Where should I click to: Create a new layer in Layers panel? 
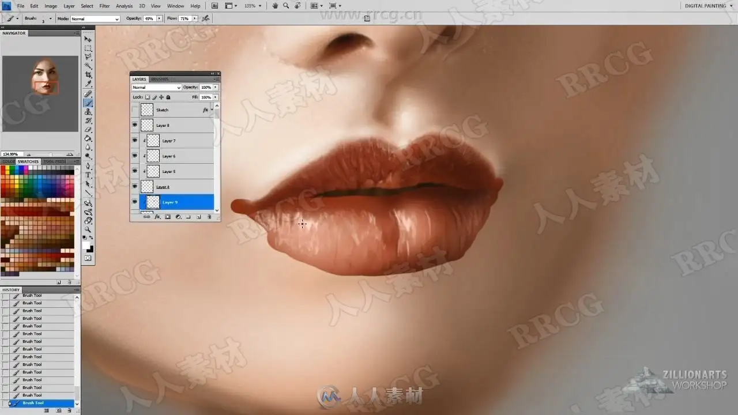198,217
